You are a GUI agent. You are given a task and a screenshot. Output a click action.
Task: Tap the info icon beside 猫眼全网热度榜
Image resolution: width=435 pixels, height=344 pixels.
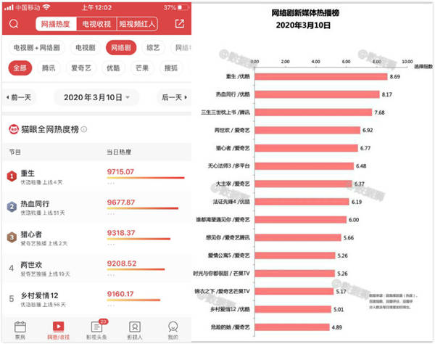pos(84,129)
